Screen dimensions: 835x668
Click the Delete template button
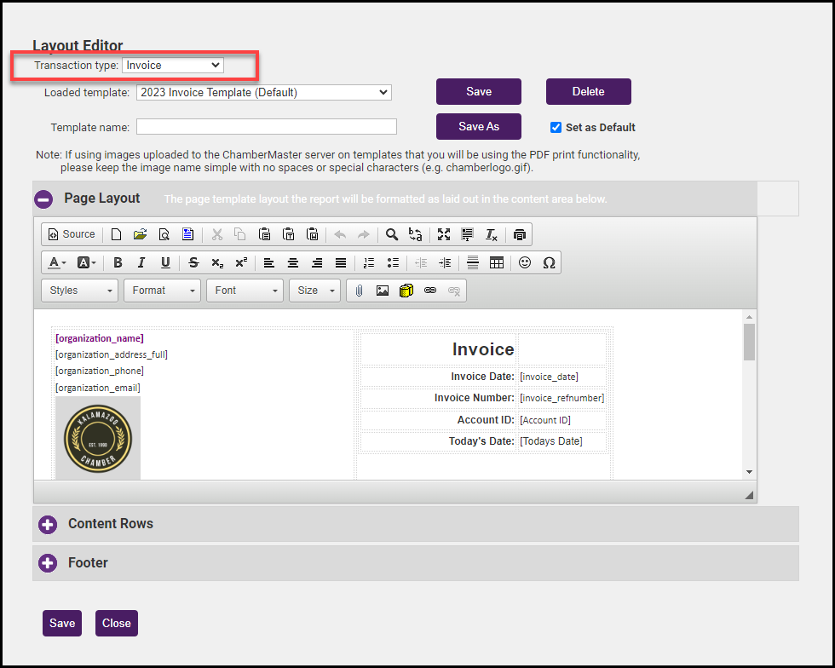coord(588,92)
